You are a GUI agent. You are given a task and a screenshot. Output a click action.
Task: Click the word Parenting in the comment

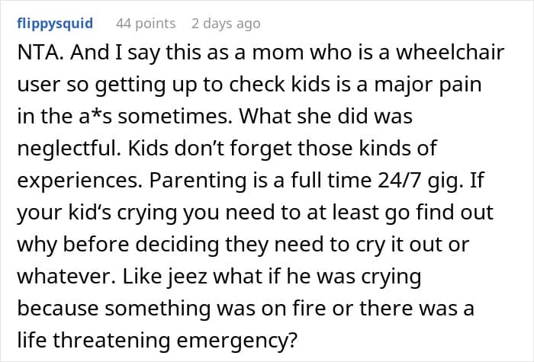point(198,181)
